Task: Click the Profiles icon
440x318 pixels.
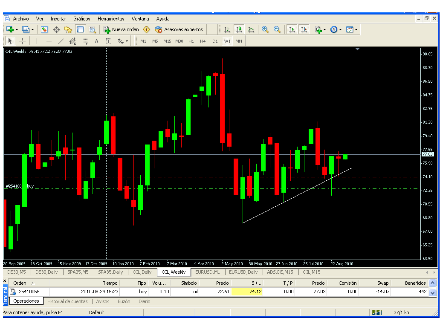Action: point(26,29)
